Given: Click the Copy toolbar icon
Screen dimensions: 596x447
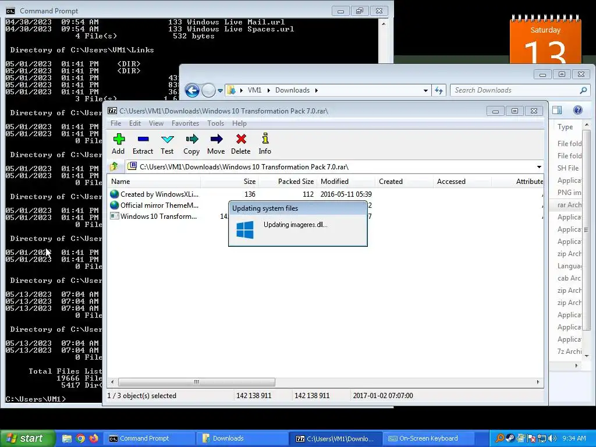Looking at the screenshot, I should pyautogui.click(x=191, y=139).
